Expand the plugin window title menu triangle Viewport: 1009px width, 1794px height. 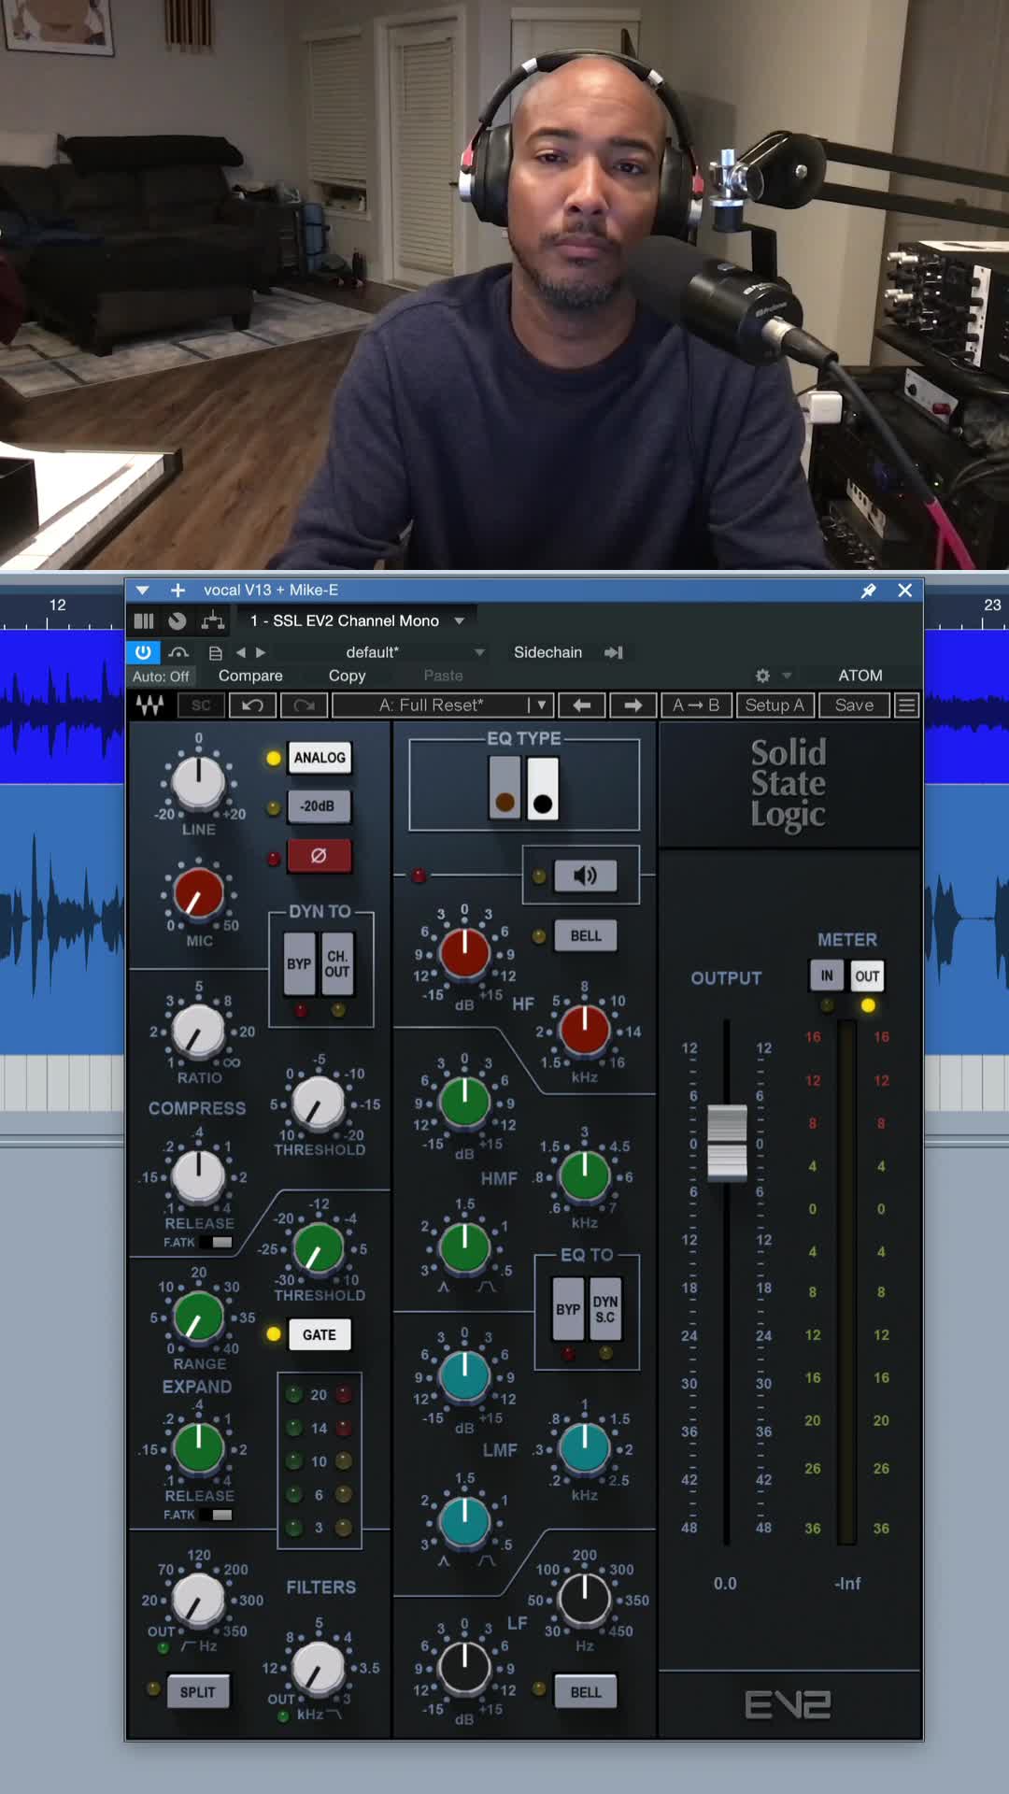142,591
